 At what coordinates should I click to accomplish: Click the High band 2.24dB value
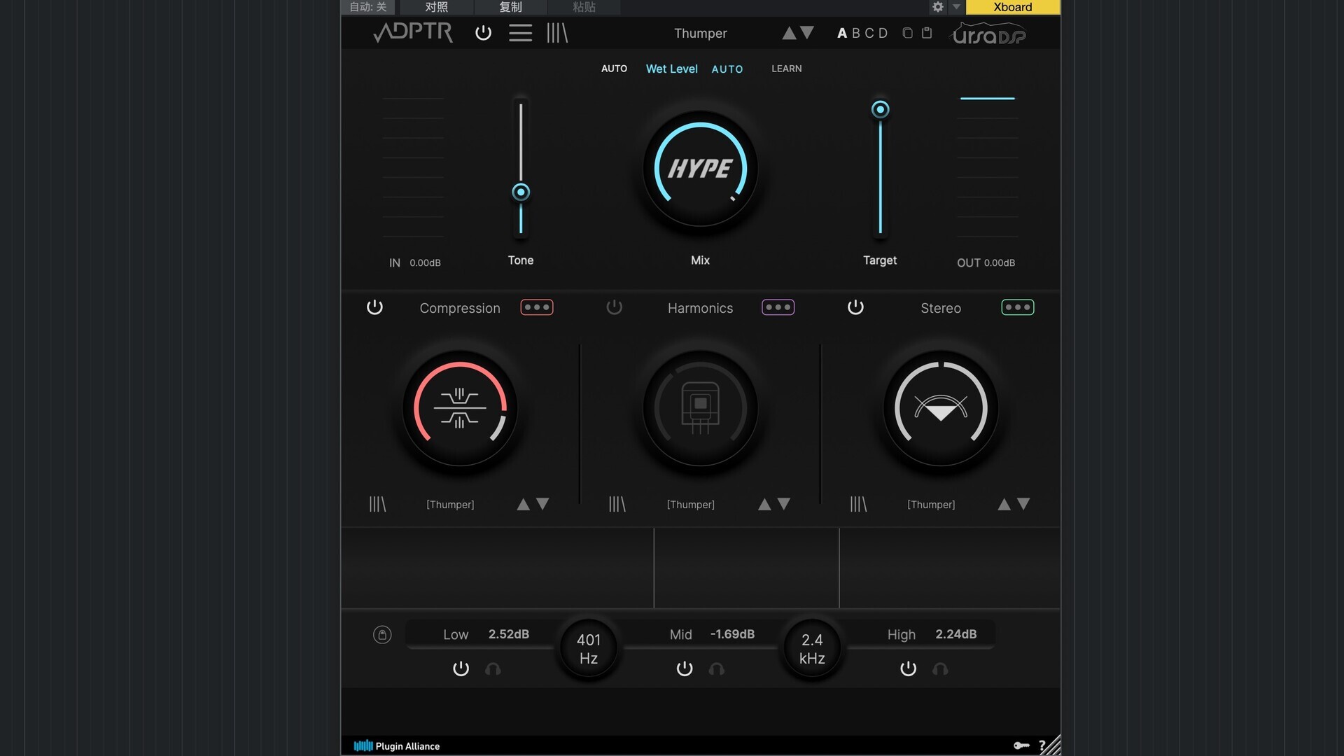coord(956,634)
